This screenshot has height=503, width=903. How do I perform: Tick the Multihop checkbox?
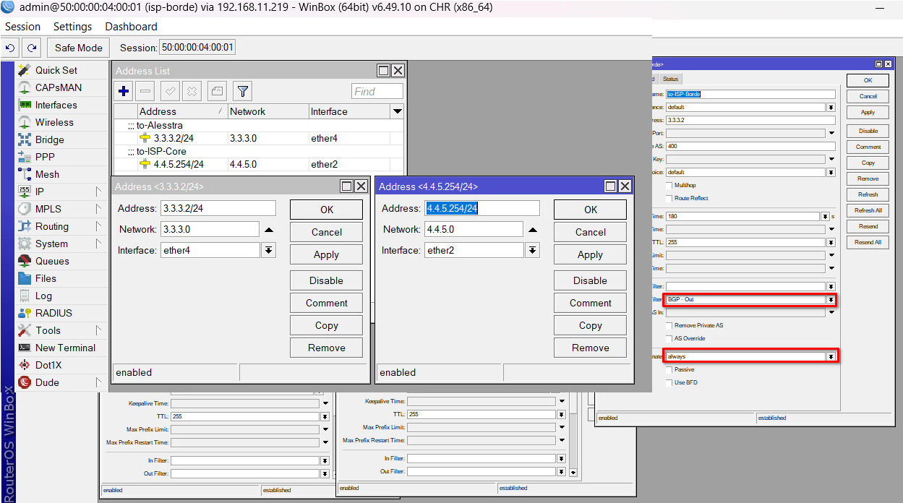[669, 186]
